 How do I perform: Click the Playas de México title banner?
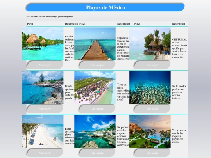(x=105, y=7)
